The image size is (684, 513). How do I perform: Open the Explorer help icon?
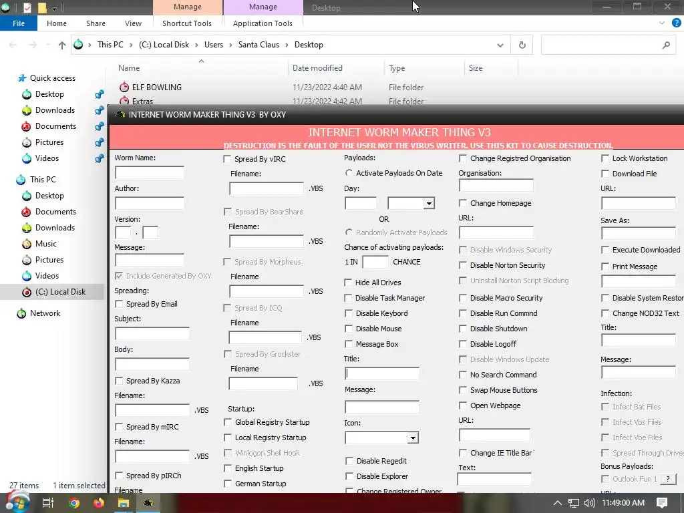676,23
